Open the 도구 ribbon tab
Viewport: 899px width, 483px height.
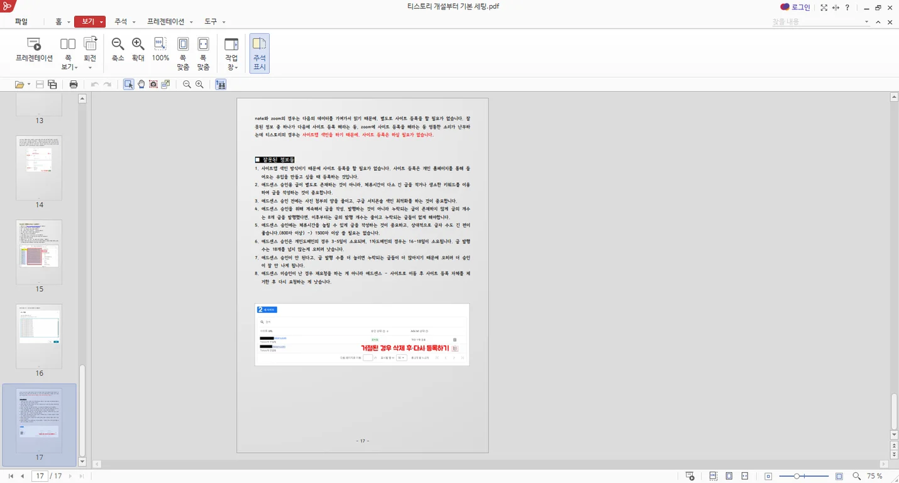(x=211, y=21)
